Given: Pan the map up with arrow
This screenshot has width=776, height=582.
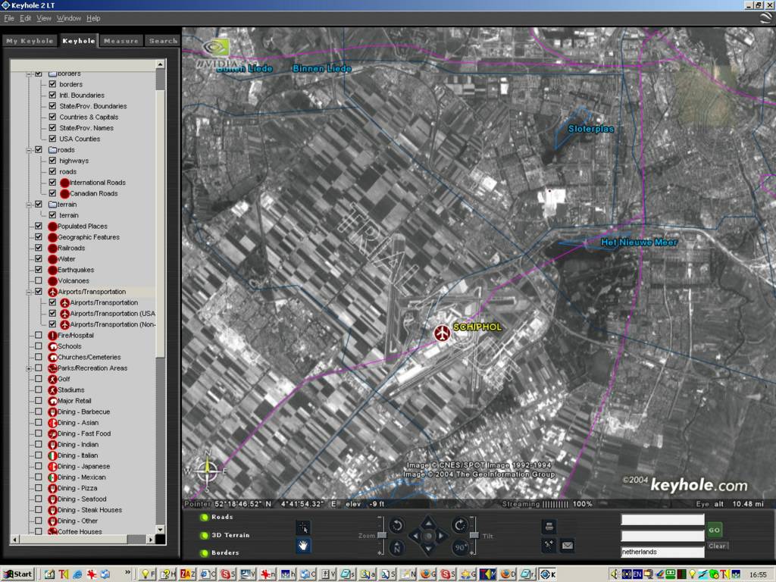Looking at the screenshot, I should [x=429, y=521].
